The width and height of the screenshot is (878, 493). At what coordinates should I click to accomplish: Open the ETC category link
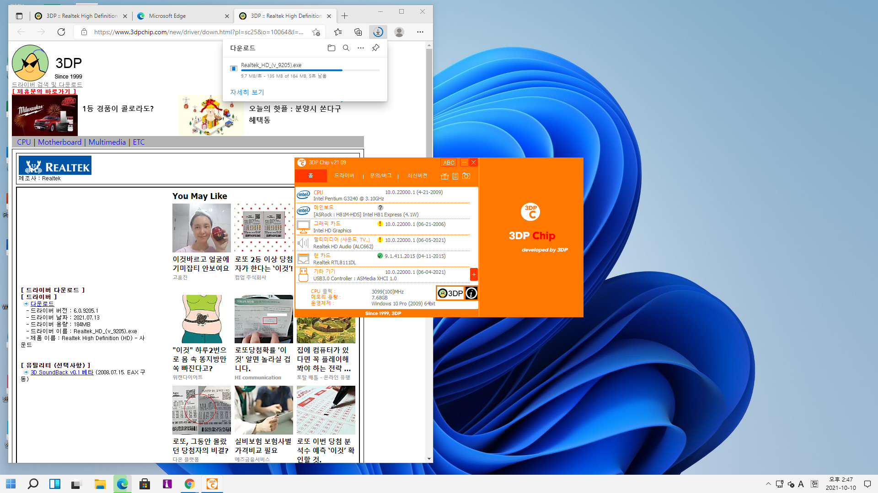pyautogui.click(x=139, y=142)
